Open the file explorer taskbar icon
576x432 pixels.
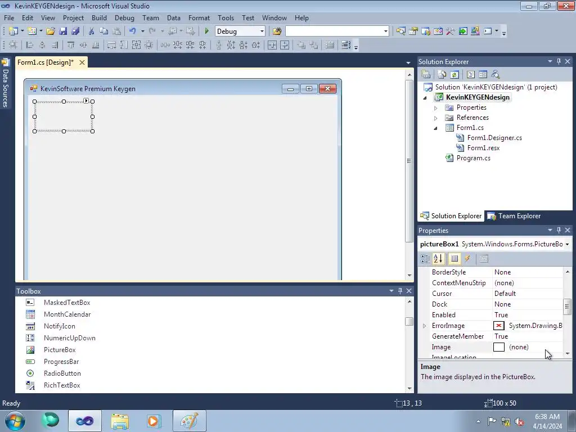point(120,421)
